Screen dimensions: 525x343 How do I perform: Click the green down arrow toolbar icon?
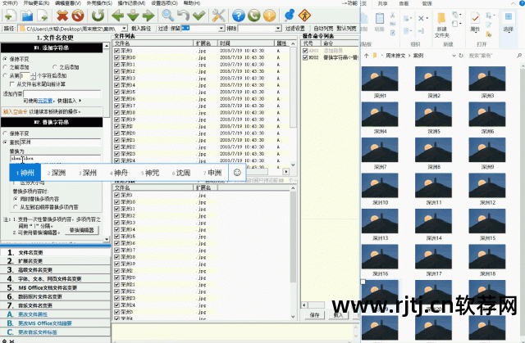pos(133,16)
